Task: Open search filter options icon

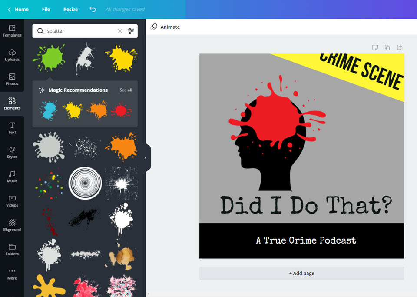Action: [x=131, y=31]
